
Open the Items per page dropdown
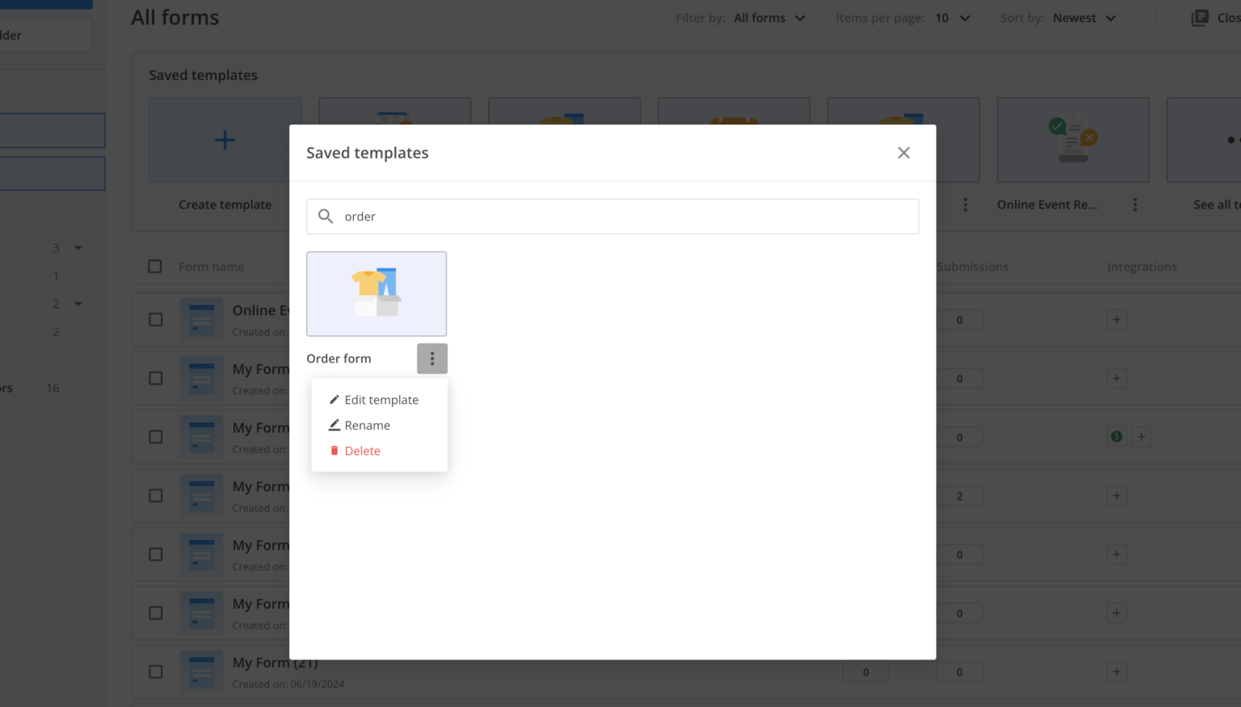(x=953, y=18)
